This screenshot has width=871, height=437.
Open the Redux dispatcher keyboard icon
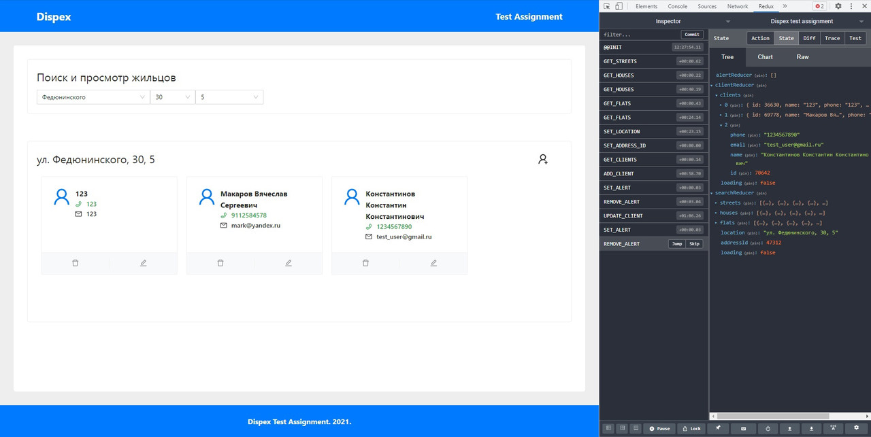pyautogui.click(x=743, y=429)
